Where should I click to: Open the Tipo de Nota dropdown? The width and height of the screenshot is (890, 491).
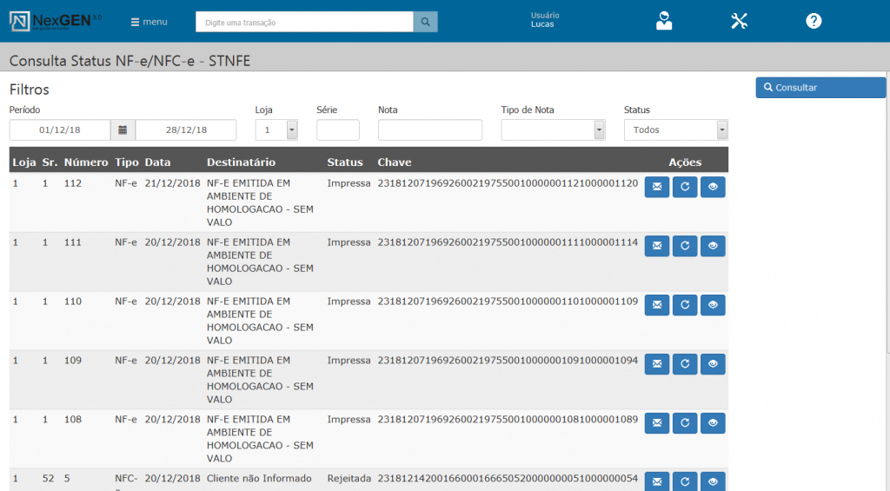[599, 130]
